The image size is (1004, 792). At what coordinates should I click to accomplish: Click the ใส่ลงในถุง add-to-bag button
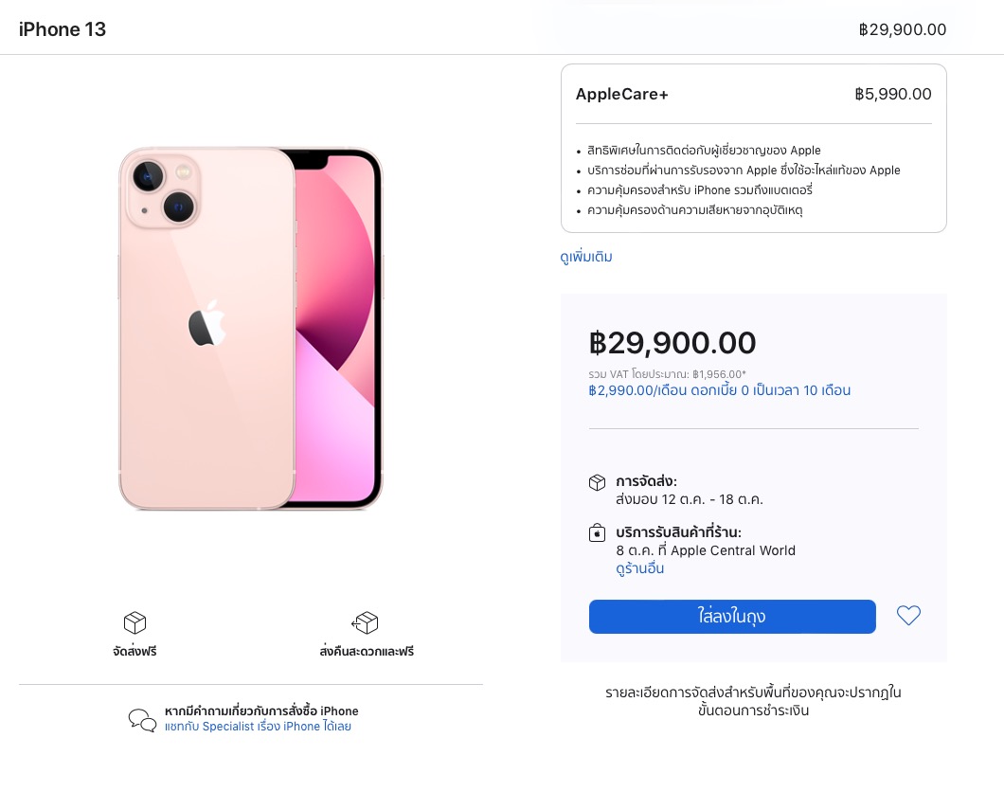coord(732,617)
